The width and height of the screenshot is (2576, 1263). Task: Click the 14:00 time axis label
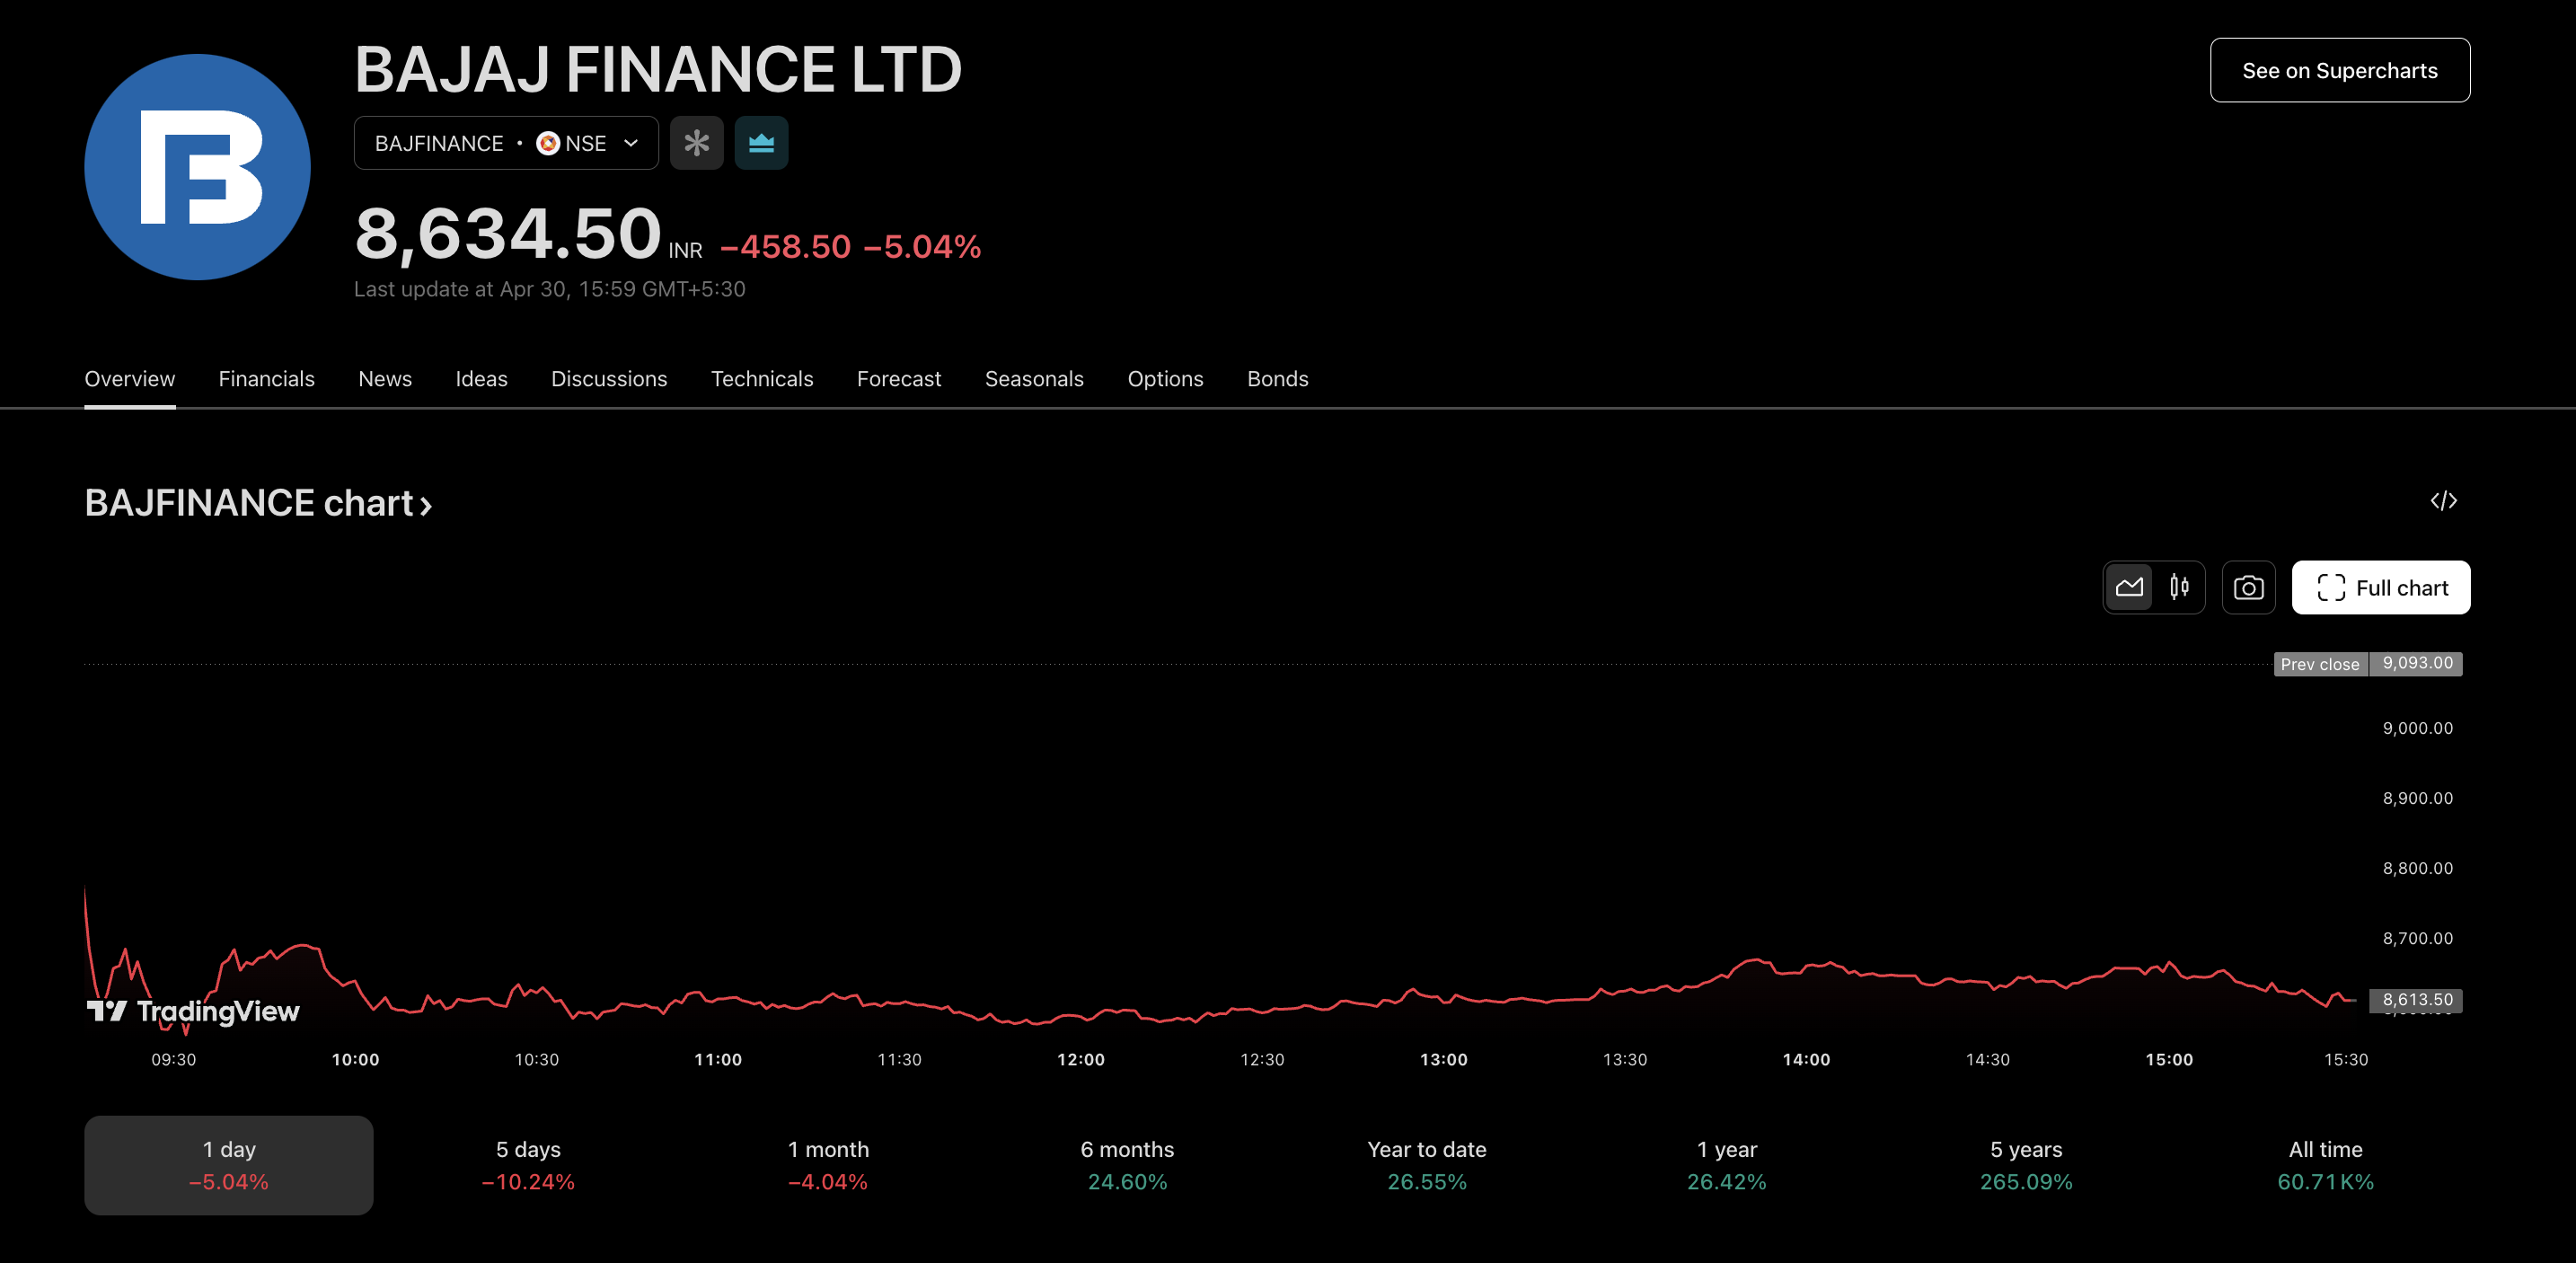[x=1806, y=1059]
